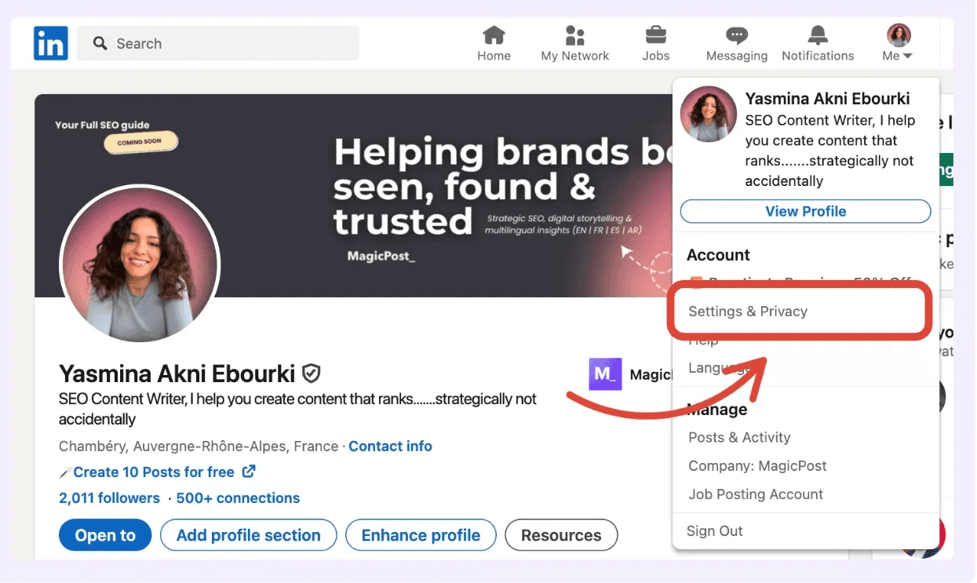This screenshot has height=583, width=977.
Task: Choose Job Posting Account option
Action: click(x=756, y=494)
